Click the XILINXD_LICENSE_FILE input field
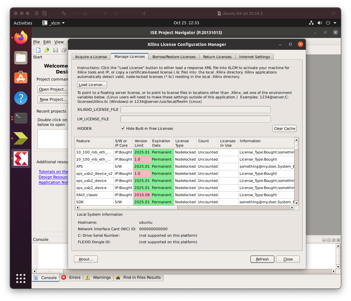This screenshot has width=351, height=301. point(196,110)
